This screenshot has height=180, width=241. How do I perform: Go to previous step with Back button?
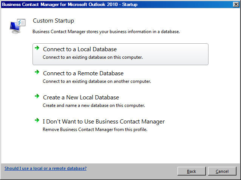pos(192,171)
